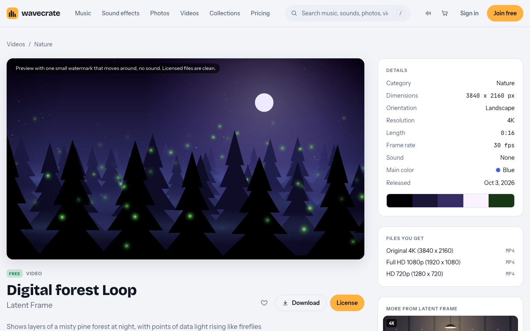530x331 pixels.
Task: Click the Videos breadcrumb link
Action: 16,44
